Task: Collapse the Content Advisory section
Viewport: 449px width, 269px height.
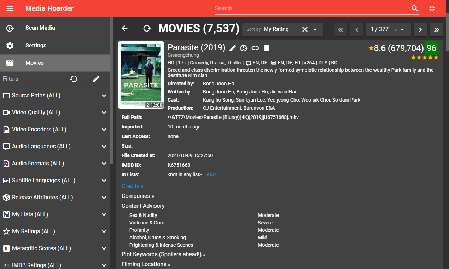Action: 143,206
